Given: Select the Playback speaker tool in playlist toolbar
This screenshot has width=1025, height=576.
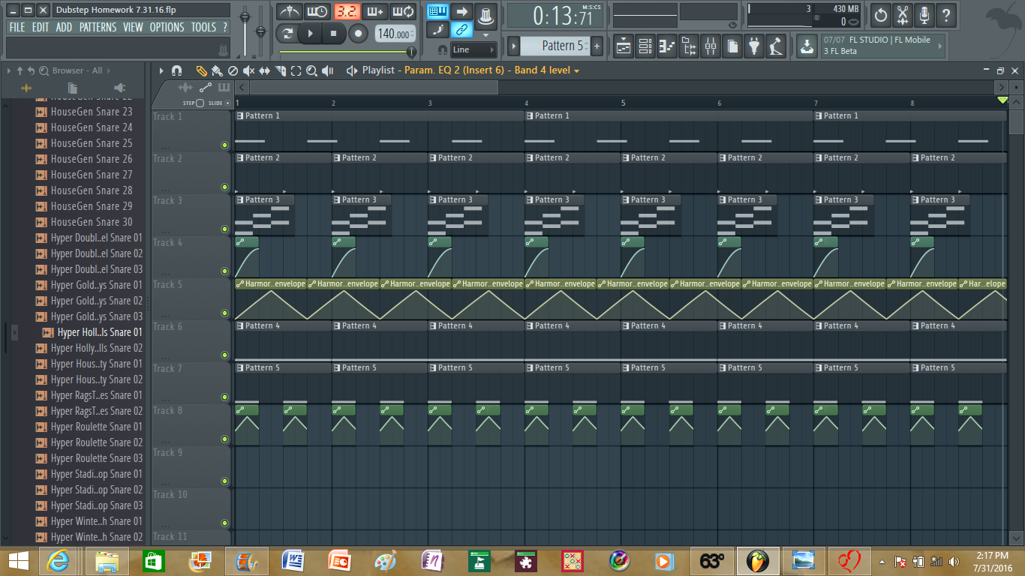Looking at the screenshot, I should tap(328, 70).
